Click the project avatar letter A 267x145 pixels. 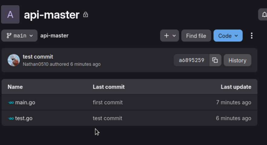10,14
